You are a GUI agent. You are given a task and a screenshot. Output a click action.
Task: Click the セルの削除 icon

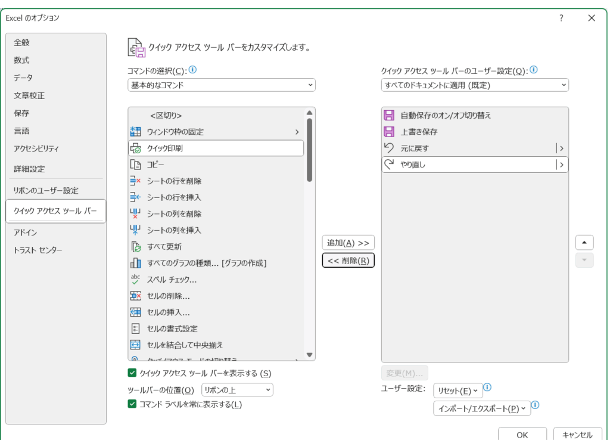(x=135, y=296)
